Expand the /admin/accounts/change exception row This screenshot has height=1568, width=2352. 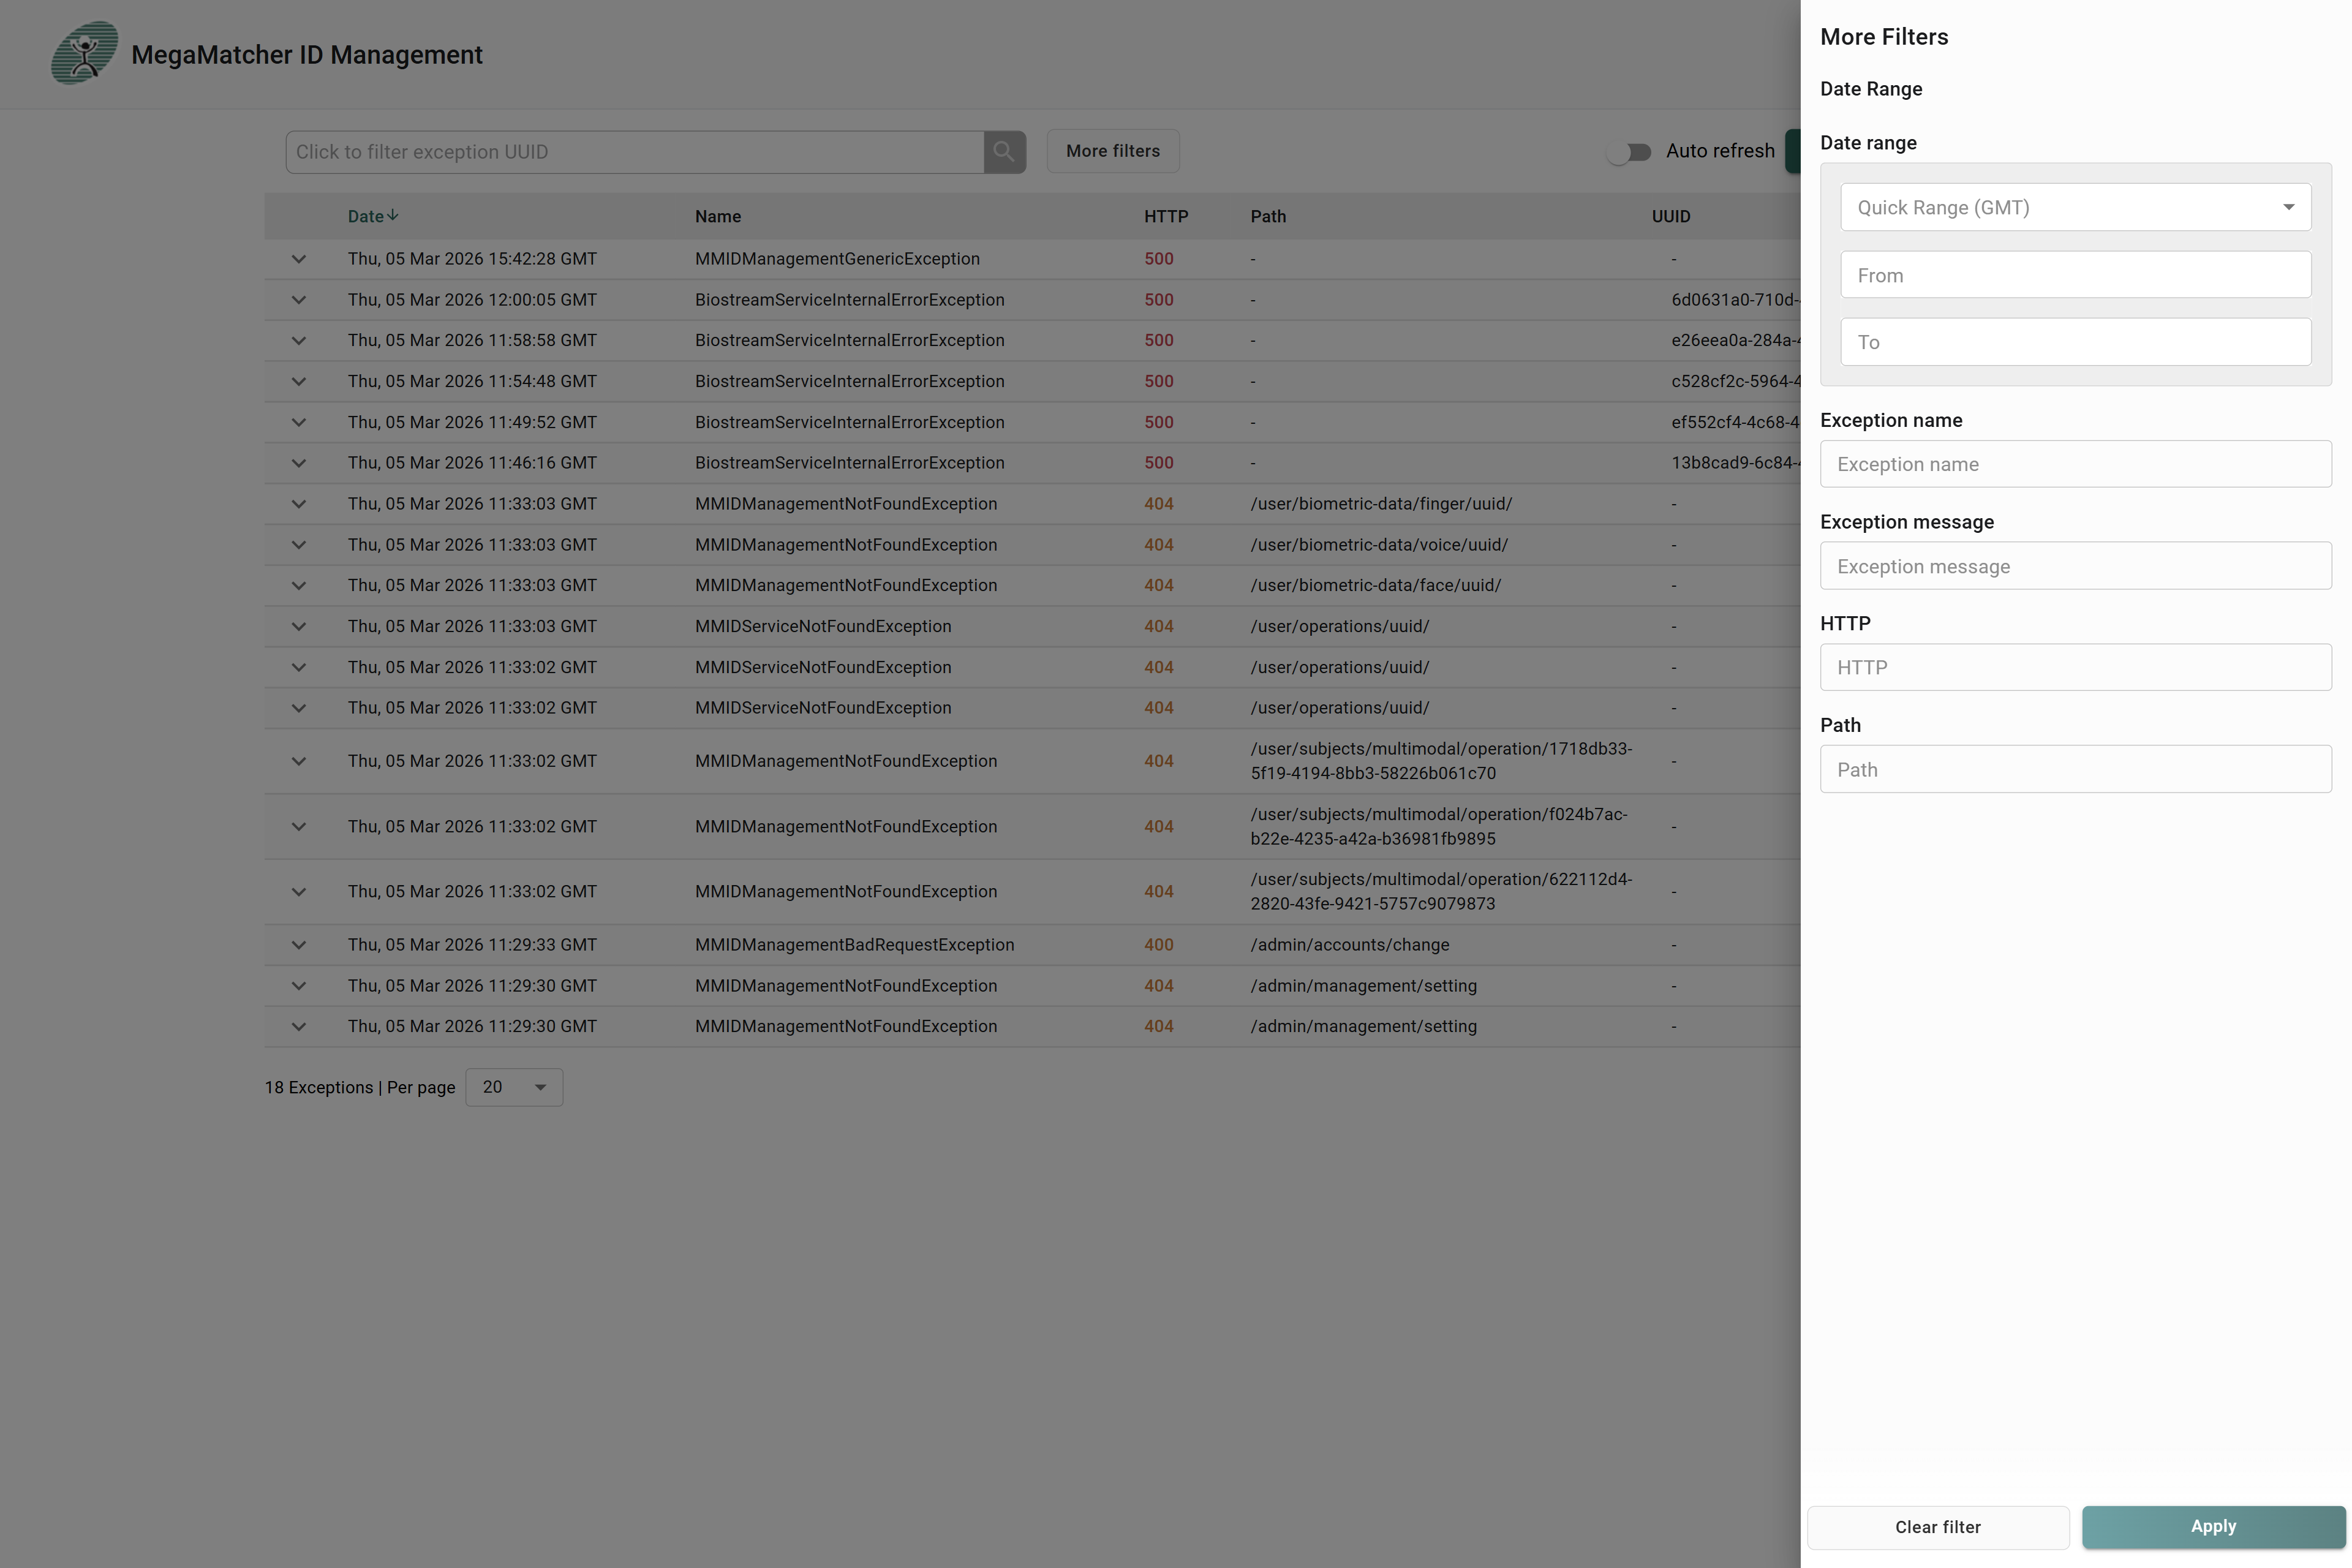299,945
